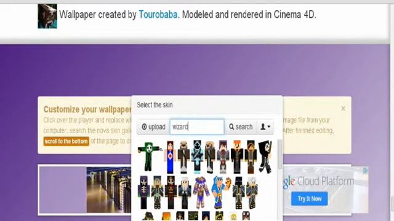
Task: Pick the bearded robed skin left of purple-haired skin
Action: point(210,157)
